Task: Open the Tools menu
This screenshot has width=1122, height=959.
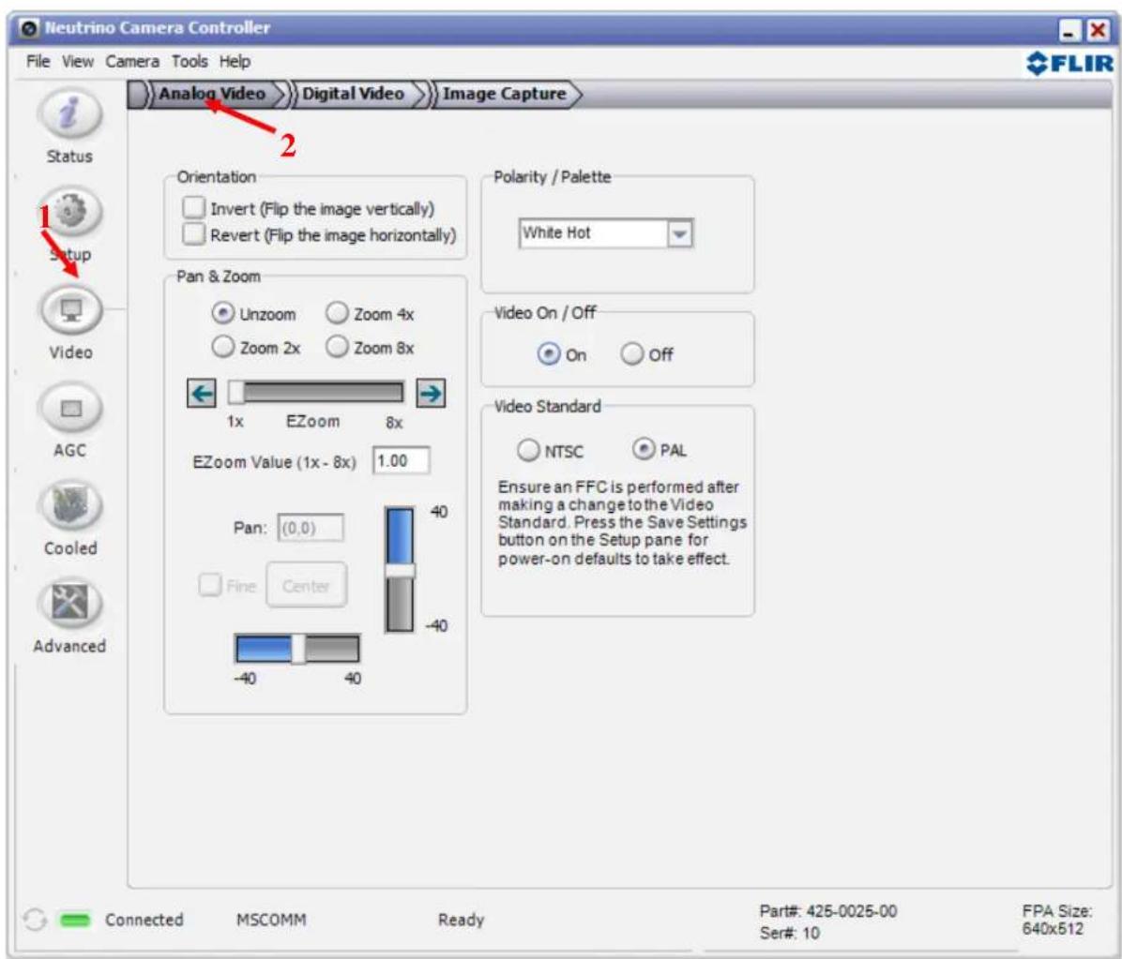Action: [190, 62]
